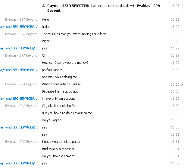This screenshot has width=184, height=168.
Task: Click the 16:28 timestamp on contact notice
Action: coord(175,6)
